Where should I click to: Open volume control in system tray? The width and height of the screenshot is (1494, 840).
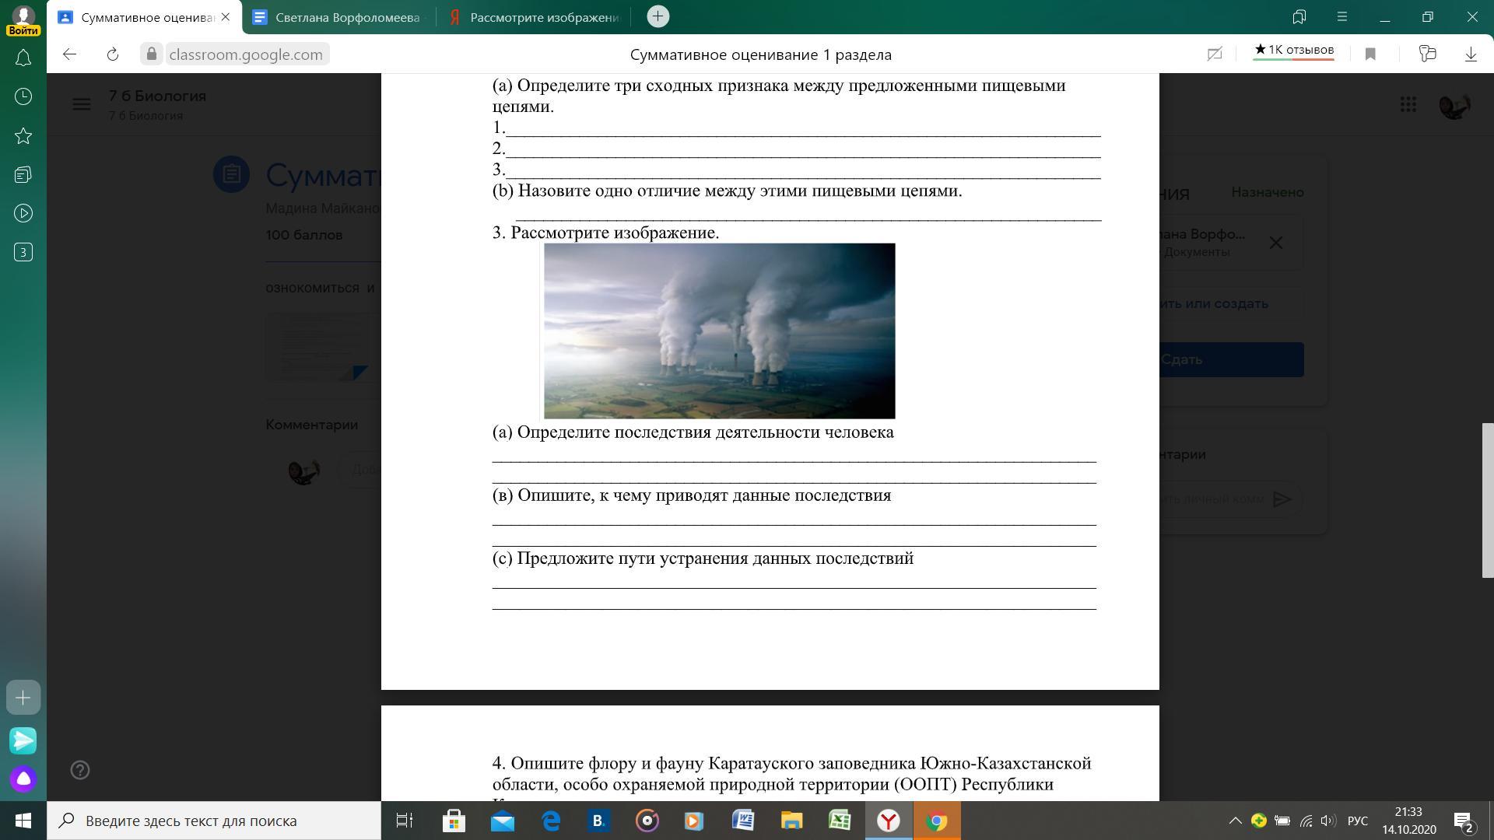coord(1328,821)
